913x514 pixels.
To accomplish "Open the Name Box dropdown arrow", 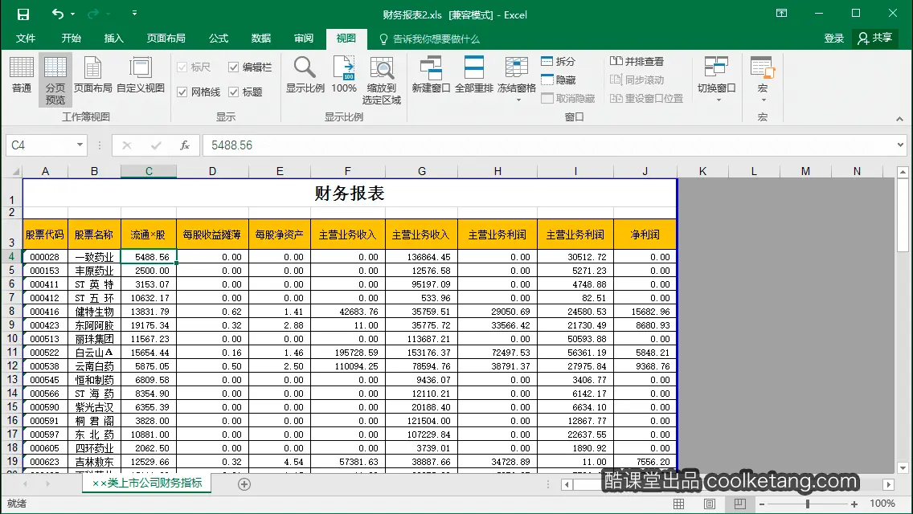I will pyautogui.click(x=80, y=145).
